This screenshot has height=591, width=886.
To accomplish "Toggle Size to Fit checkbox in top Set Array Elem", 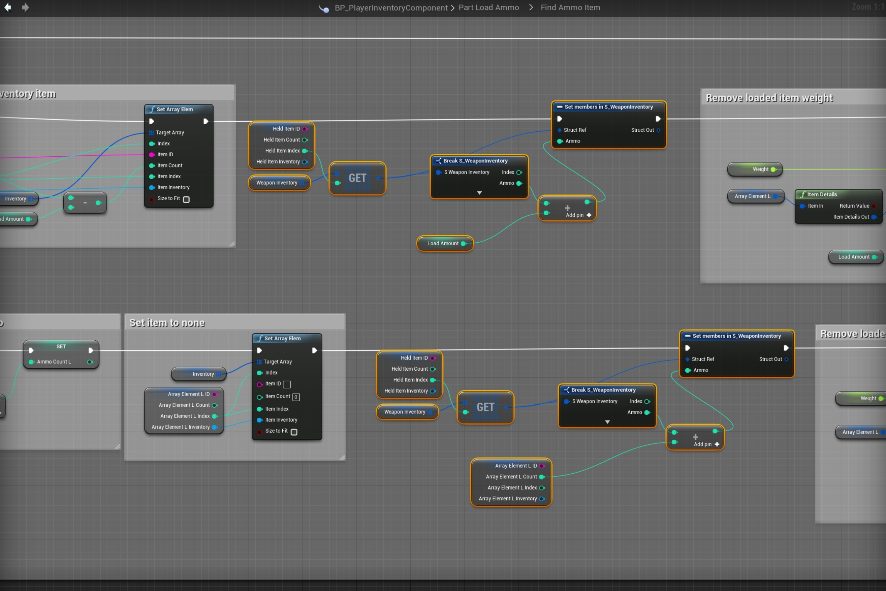I will [x=186, y=199].
